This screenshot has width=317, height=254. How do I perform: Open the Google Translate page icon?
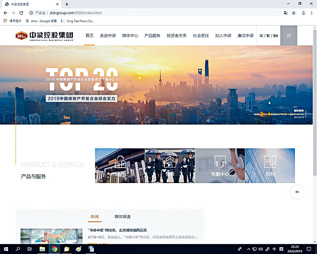coord(286,13)
